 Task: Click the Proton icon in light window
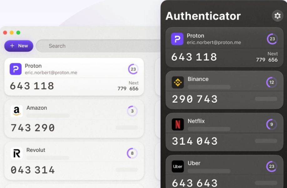tap(16, 69)
